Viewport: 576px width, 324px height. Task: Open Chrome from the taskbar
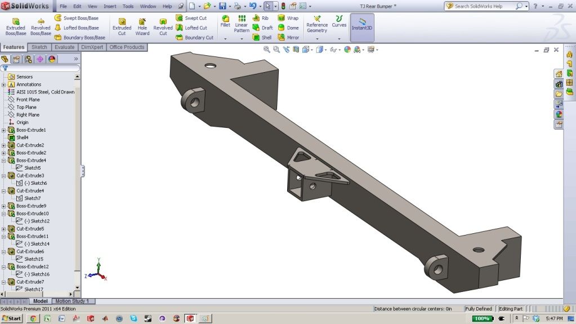pos(33,318)
